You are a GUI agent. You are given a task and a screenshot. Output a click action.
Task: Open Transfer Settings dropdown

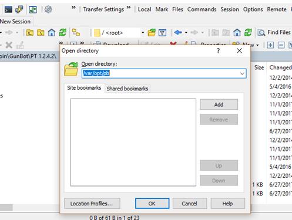pyautogui.click(x=103, y=9)
